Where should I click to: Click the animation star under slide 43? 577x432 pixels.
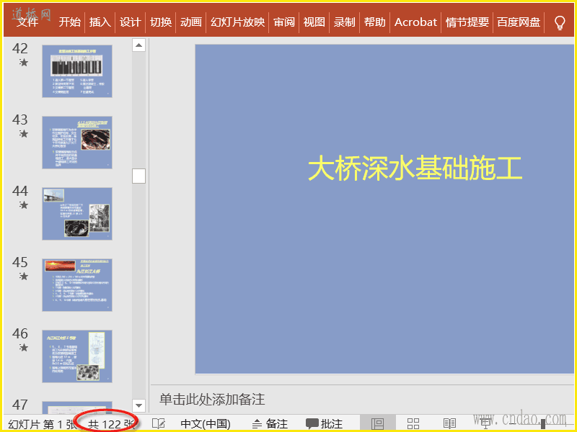point(24,134)
